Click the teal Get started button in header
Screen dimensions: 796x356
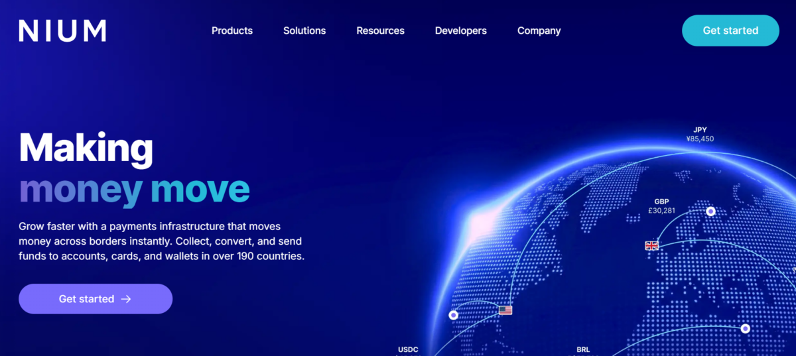tap(730, 30)
